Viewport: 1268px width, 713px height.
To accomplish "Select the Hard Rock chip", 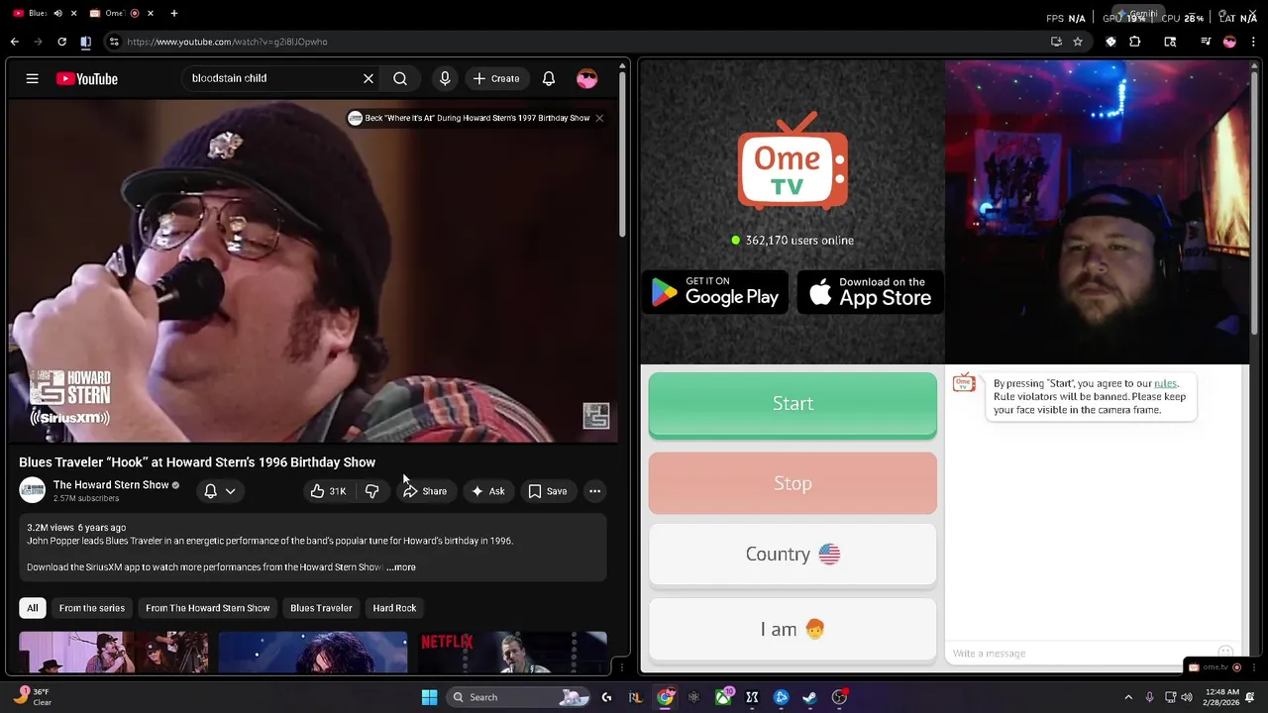I will click(x=394, y=608).
